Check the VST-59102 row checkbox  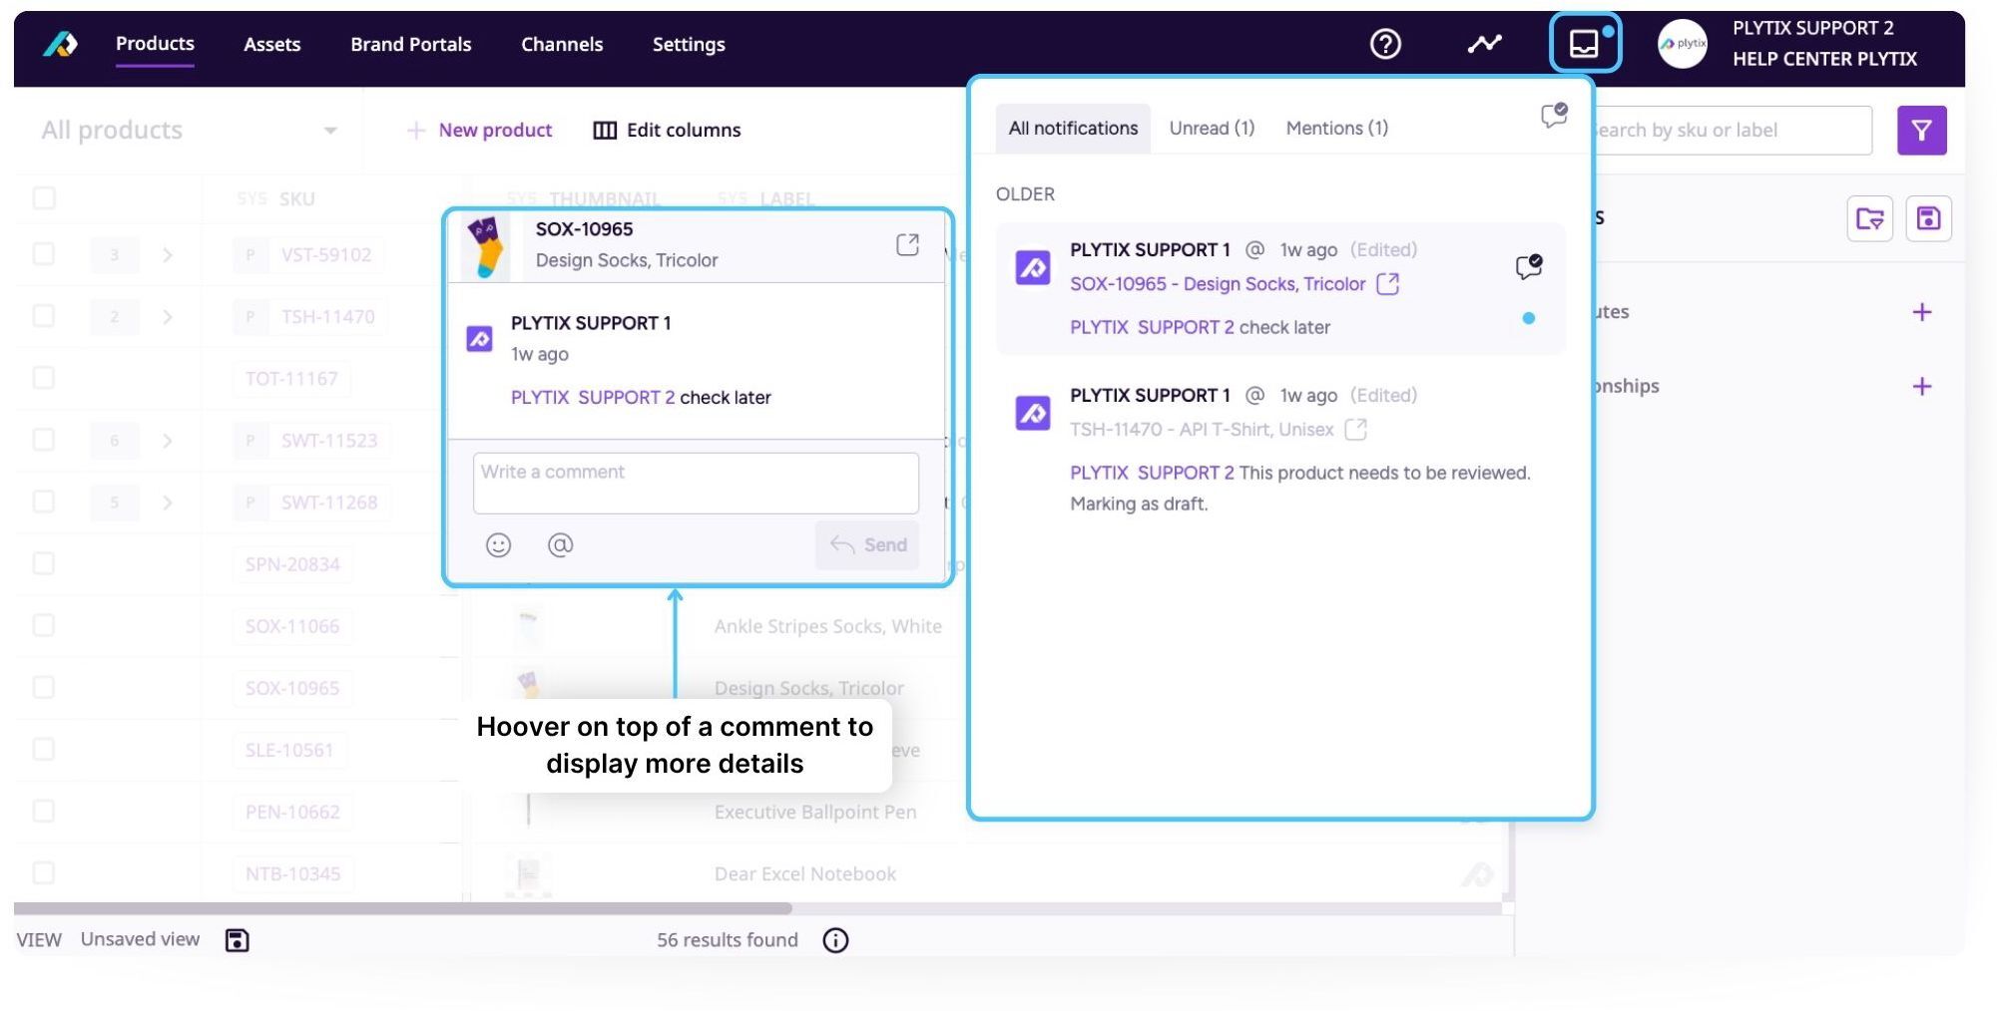coord(44,254)
